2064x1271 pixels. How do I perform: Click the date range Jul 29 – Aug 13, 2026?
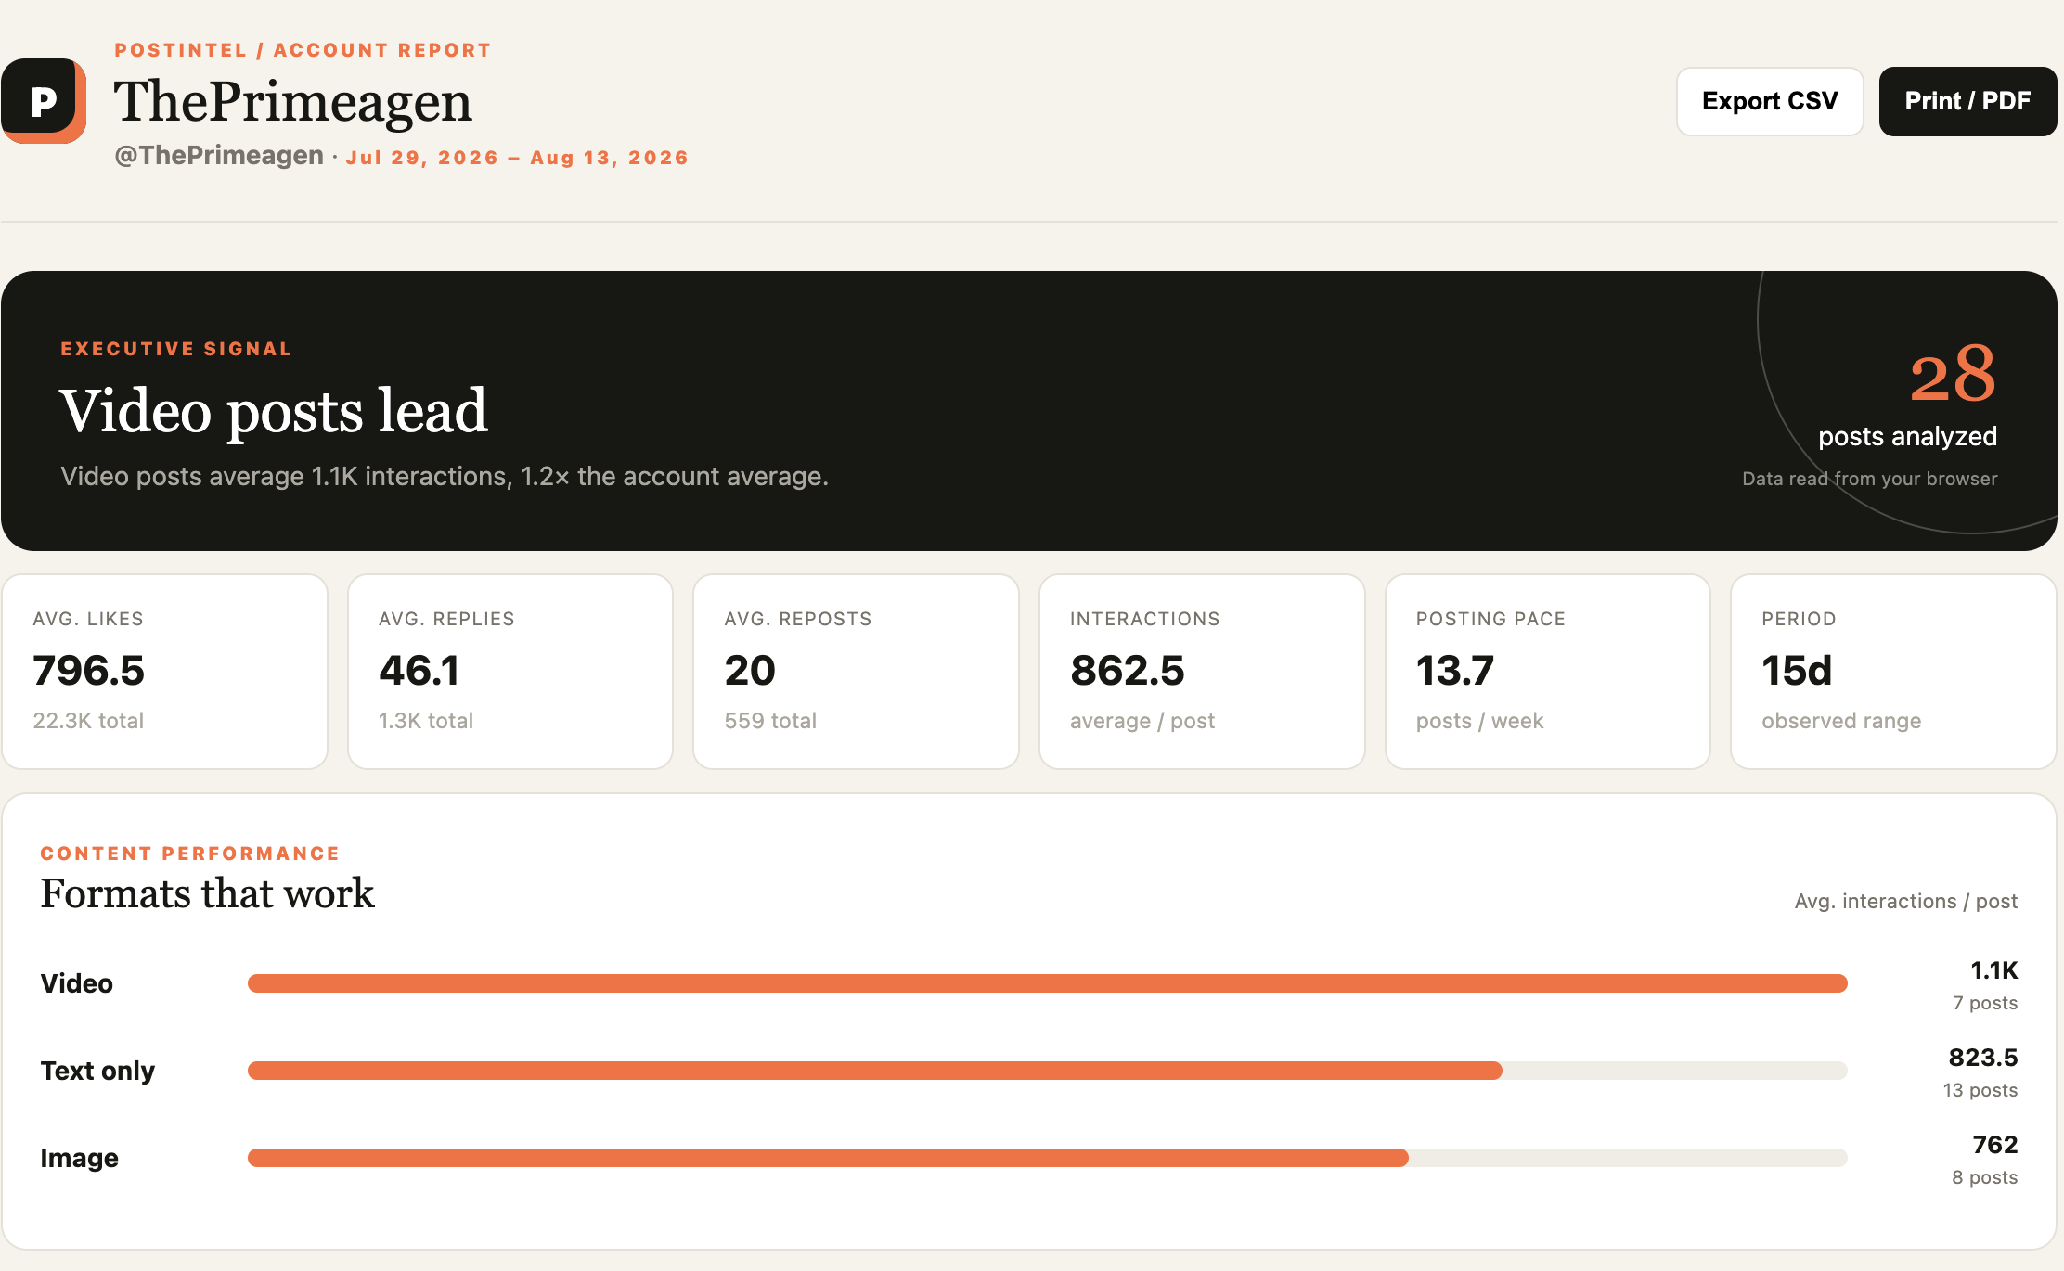pyautogui.click(x=517, y=158)
